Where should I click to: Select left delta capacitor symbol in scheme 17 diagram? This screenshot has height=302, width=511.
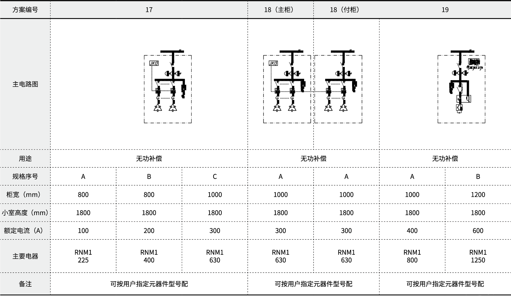158,108
